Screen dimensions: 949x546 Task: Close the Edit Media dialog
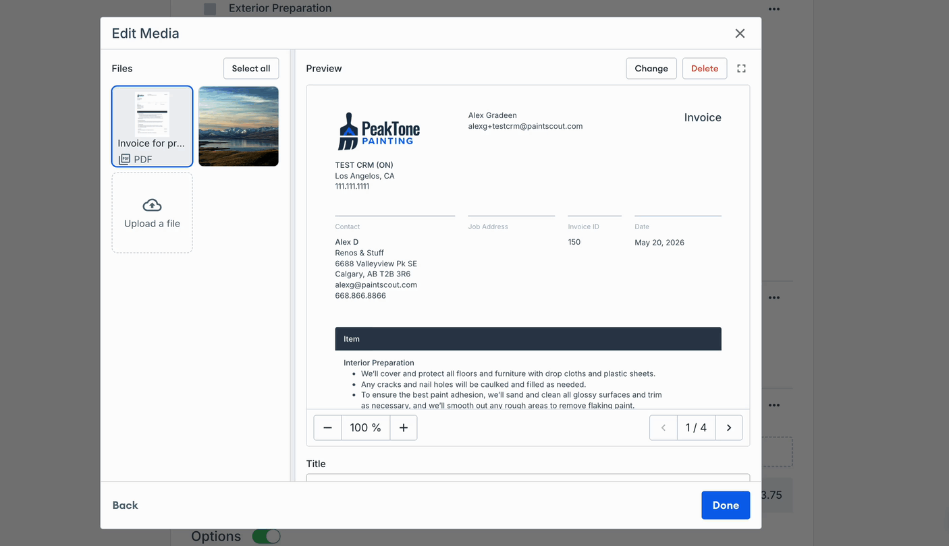pos(740,33)
